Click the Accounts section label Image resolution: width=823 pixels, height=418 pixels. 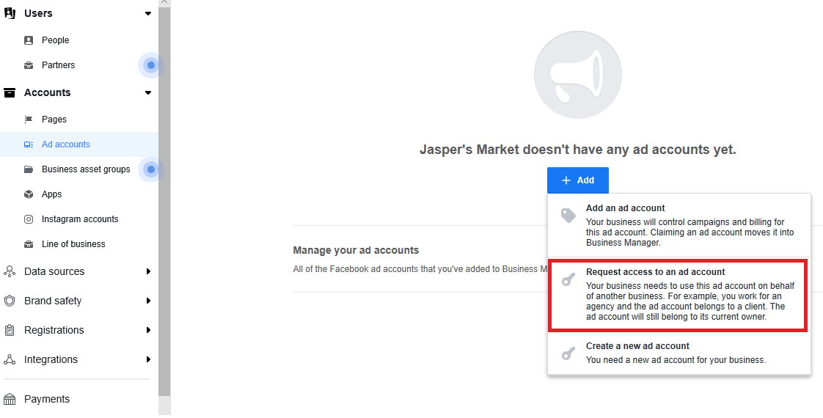(47, 93)
